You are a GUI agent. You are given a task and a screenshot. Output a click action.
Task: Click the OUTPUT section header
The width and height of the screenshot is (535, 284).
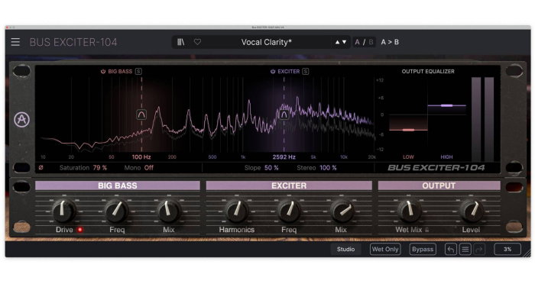coord(439,186)
